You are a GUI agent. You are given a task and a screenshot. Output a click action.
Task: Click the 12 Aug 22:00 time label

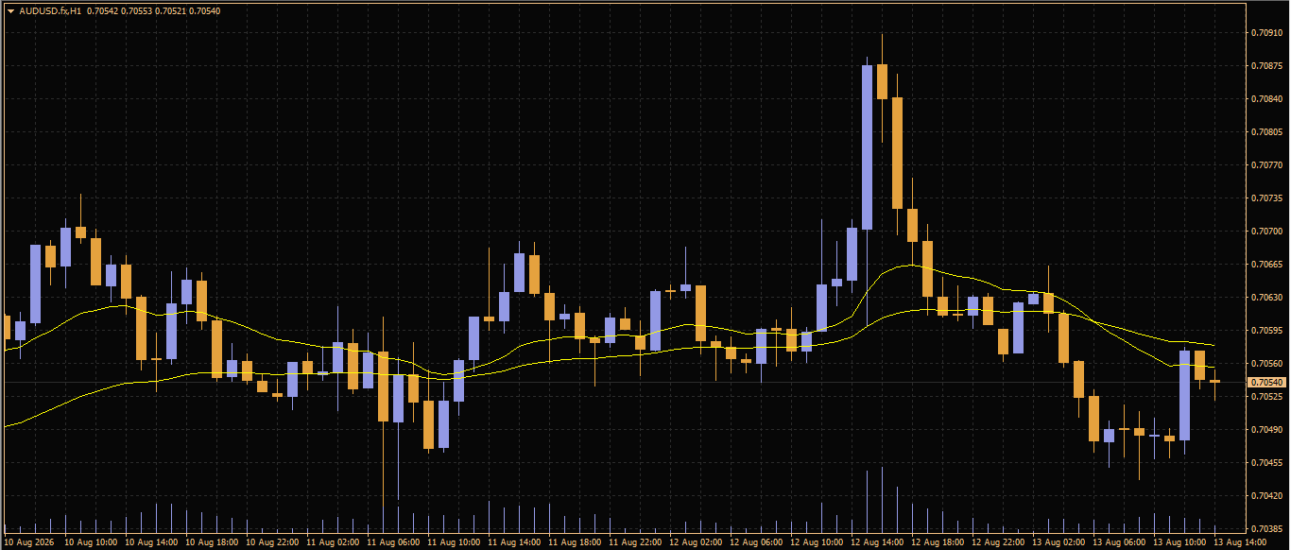(x=998, y=543)
